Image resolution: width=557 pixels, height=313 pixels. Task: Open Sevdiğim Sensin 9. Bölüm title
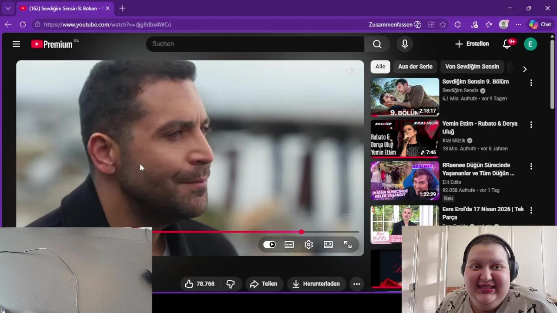point(476,82)
